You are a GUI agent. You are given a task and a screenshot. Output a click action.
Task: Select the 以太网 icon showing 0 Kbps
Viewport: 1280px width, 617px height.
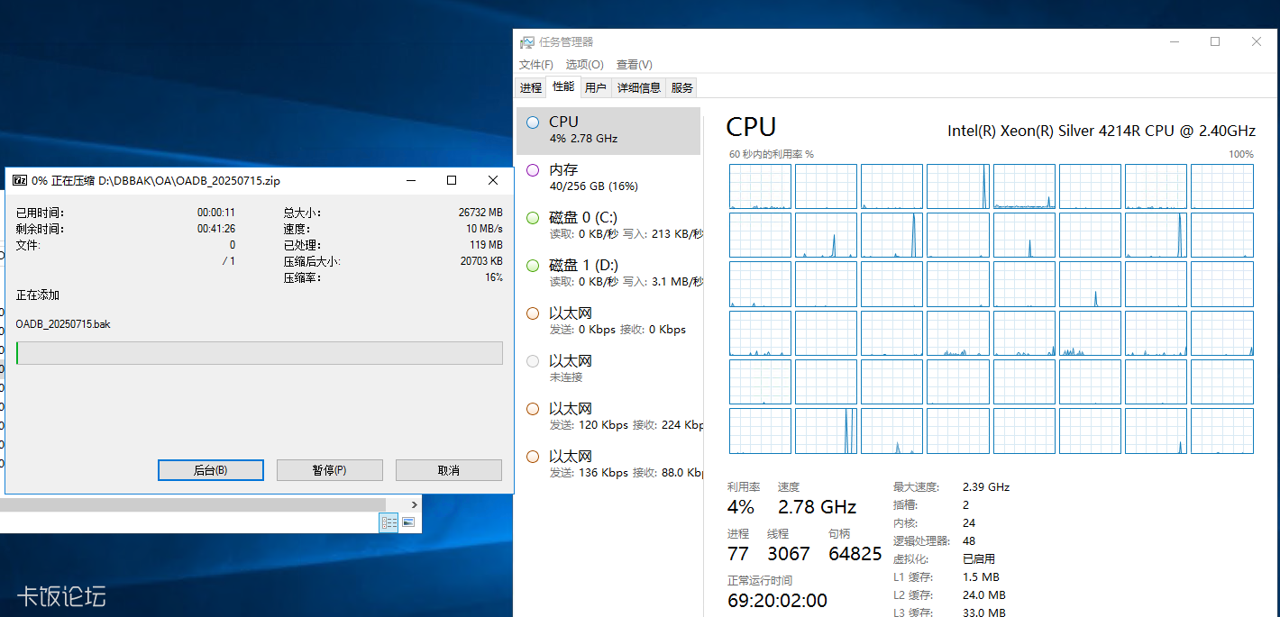532,313
